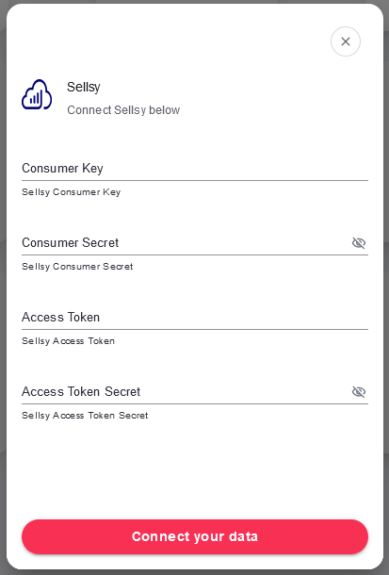Viewport: 389px width, 575px height.
Task: Click the 'Sellsy Consumer Secret' helper text
Action: pyautogui.click(x=77, y=266)
